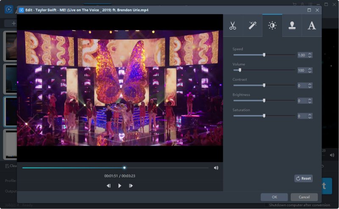This screenshot has height=209, width=339.
Task: Close the Edit dialog window
Action: click(317, 10)
